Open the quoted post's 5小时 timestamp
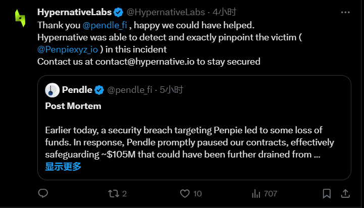The width and height of the screenshot is (364, 208). (x=171, y=90)
